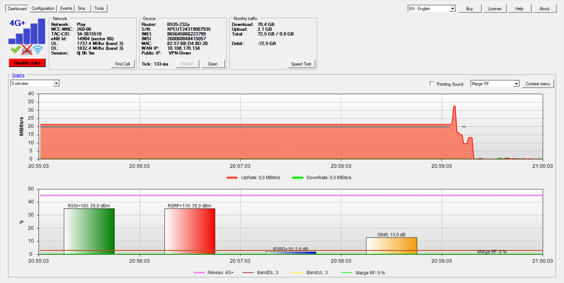This screenshot has width=564, height=283.
Task: Click the TAC-CID value 34-3815510
Action: pos(89,34)
